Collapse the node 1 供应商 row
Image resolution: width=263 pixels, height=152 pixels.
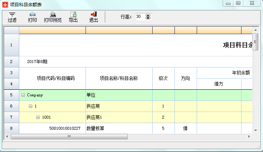tap(30, 106)
